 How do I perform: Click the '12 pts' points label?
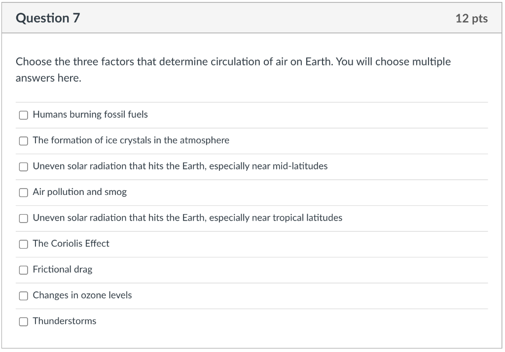[x=471, y=19]
